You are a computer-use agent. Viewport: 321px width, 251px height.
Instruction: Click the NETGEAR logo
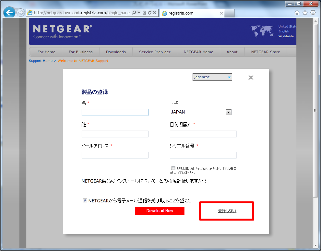(x=62, y=32)
